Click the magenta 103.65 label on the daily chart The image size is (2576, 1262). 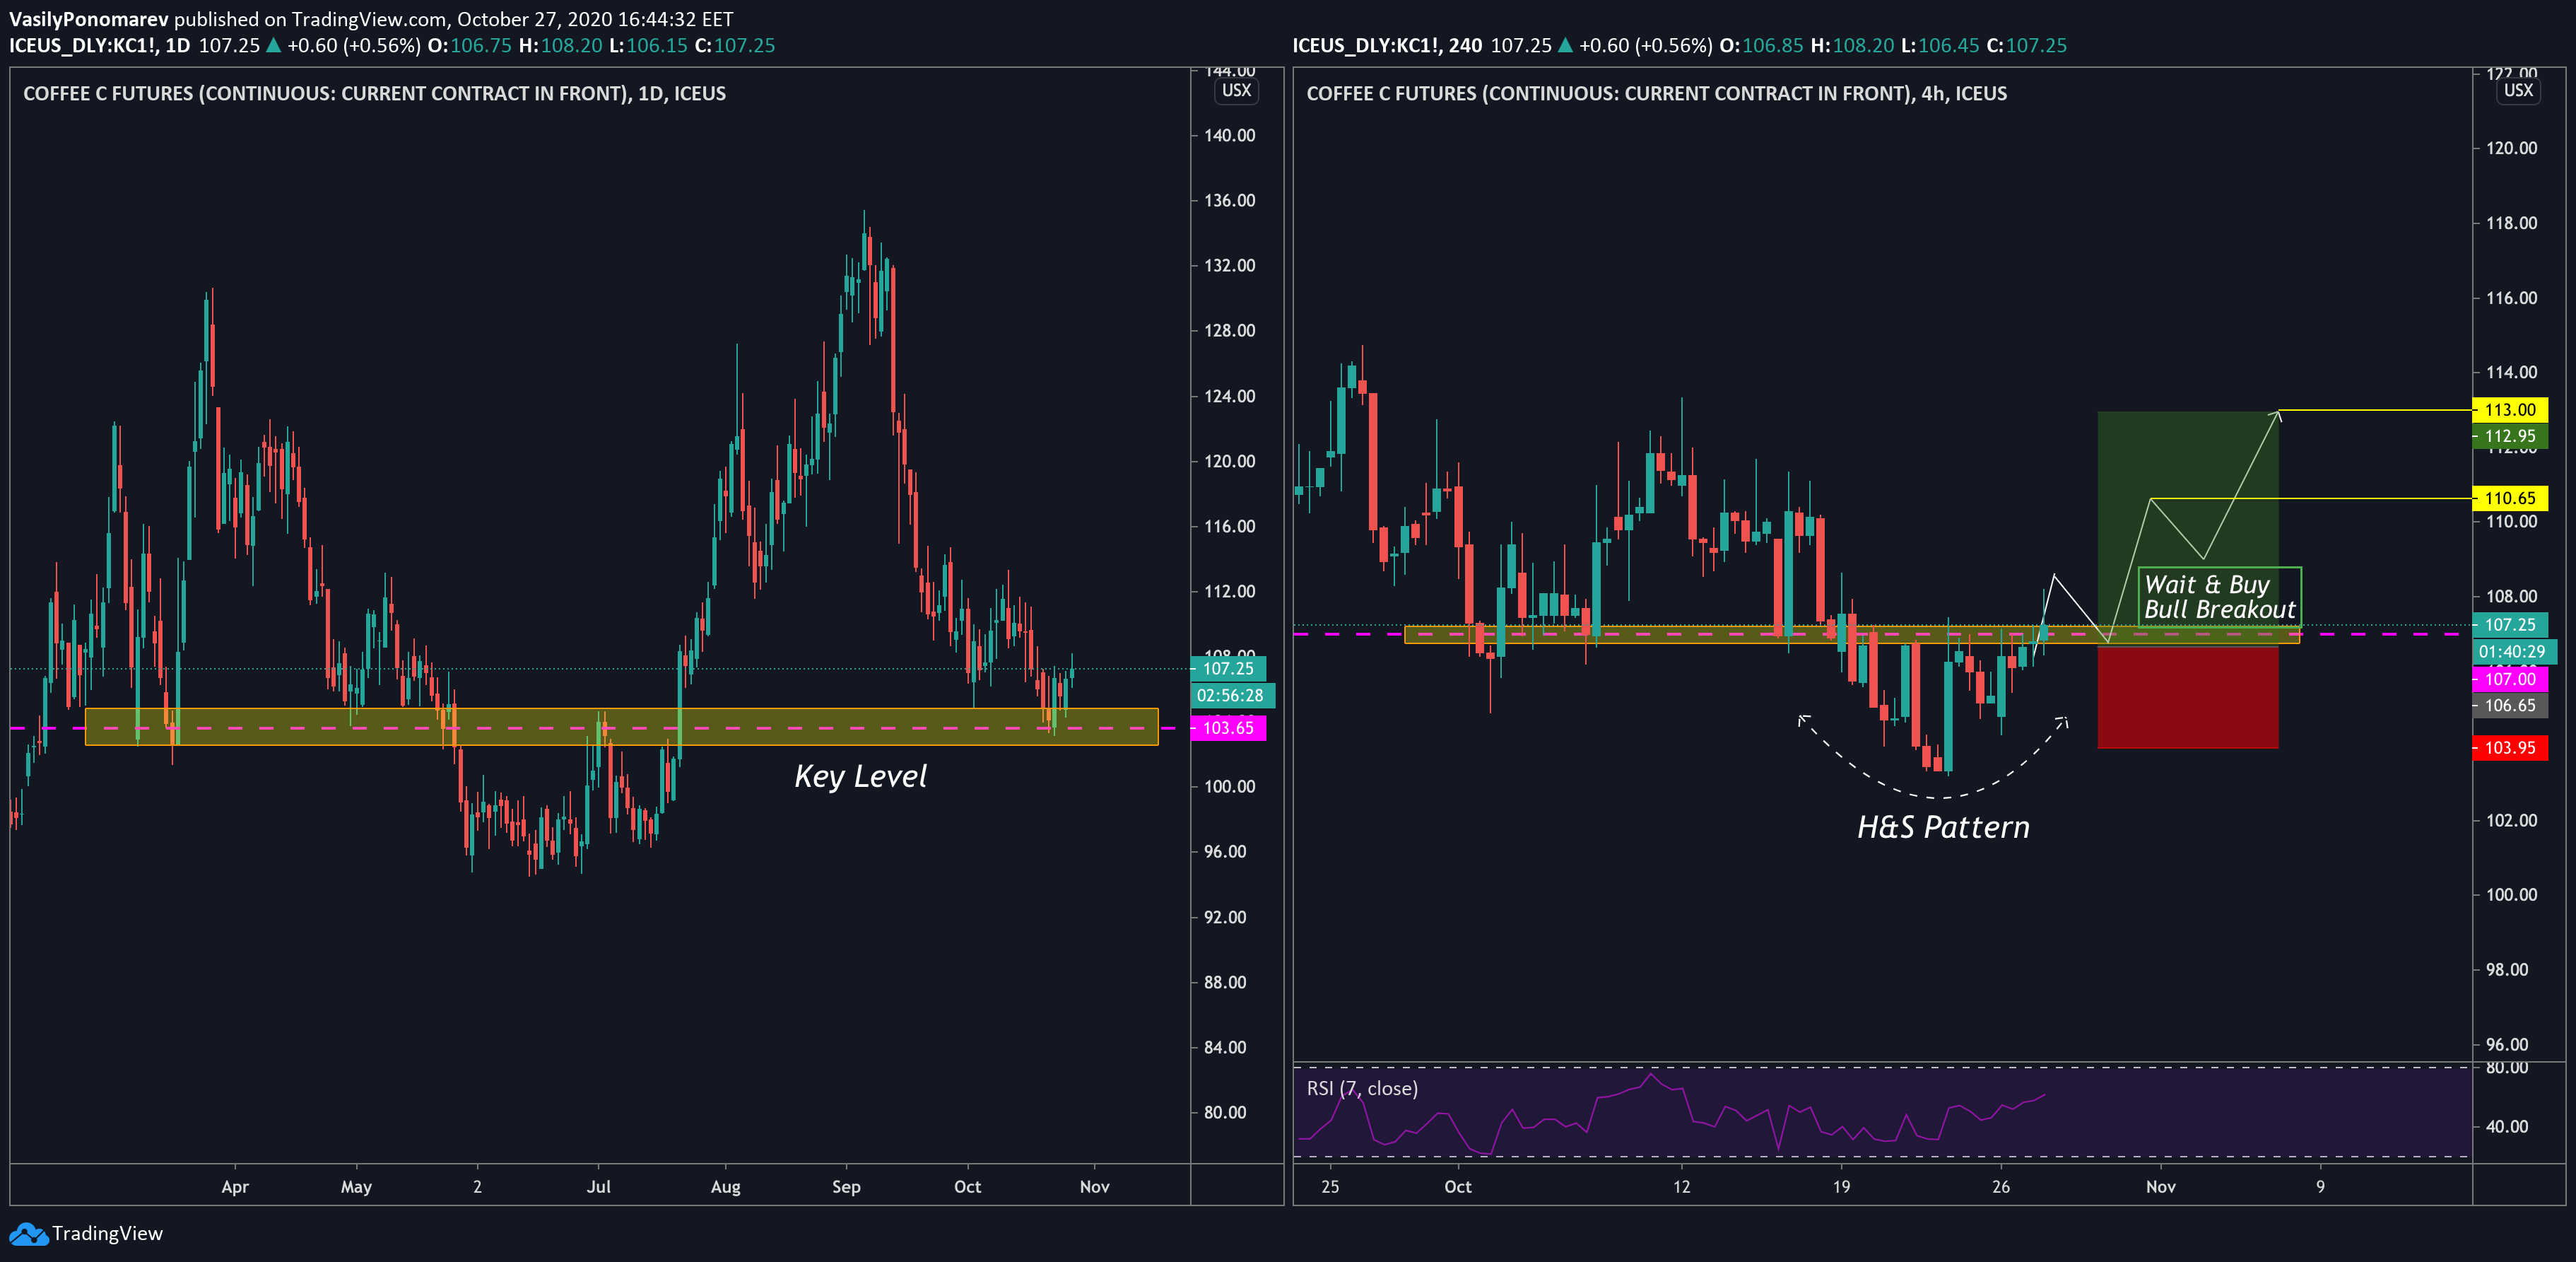[x=1228, y=729]
